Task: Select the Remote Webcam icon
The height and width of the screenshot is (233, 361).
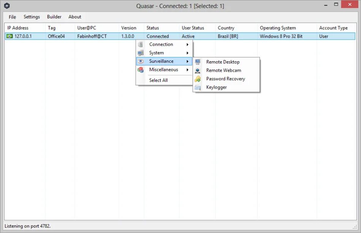Action: coord(198,70)
